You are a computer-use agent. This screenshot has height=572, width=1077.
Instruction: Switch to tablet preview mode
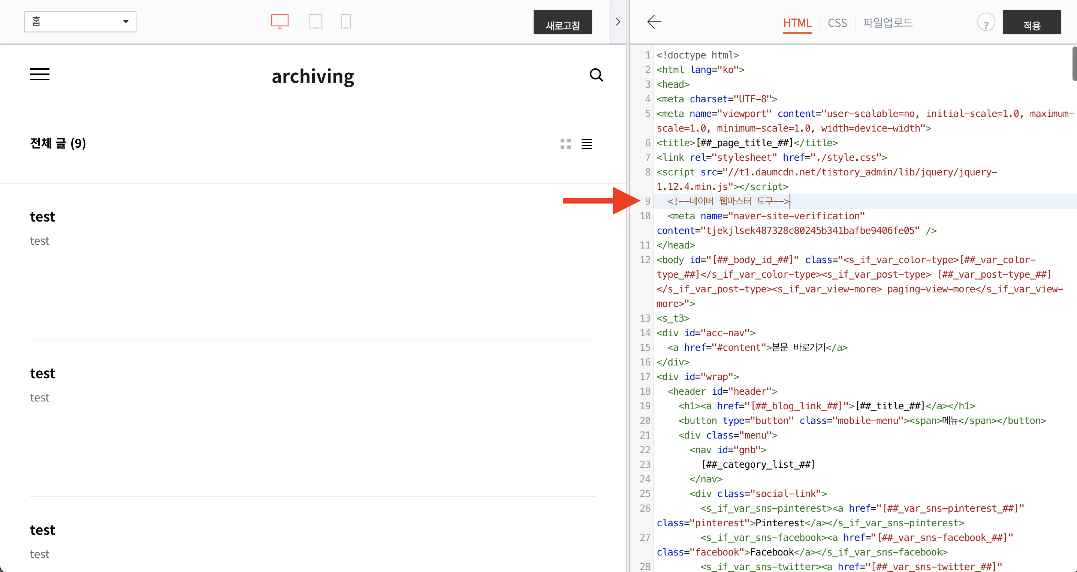point(315,22)
